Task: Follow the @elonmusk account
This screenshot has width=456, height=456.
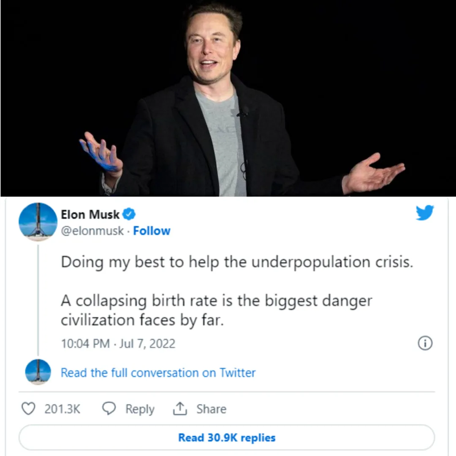Action: coord(152,231)
